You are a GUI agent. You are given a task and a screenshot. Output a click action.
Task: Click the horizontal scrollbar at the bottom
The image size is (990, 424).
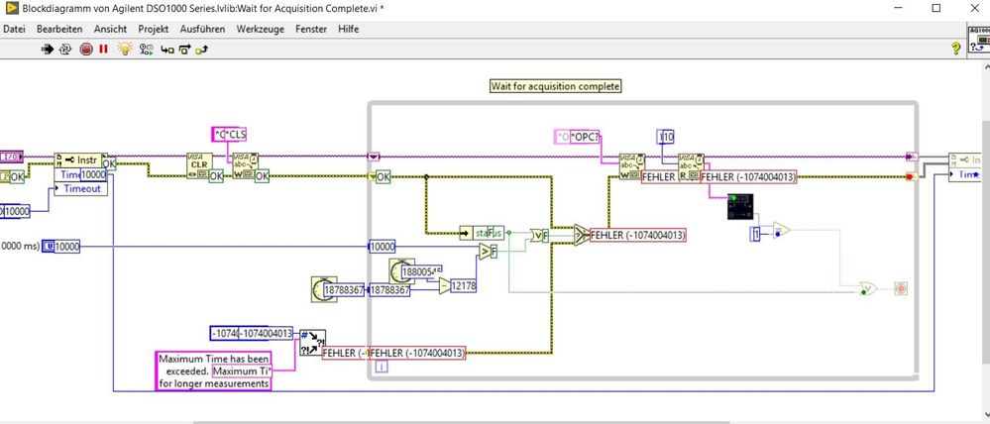461,421
